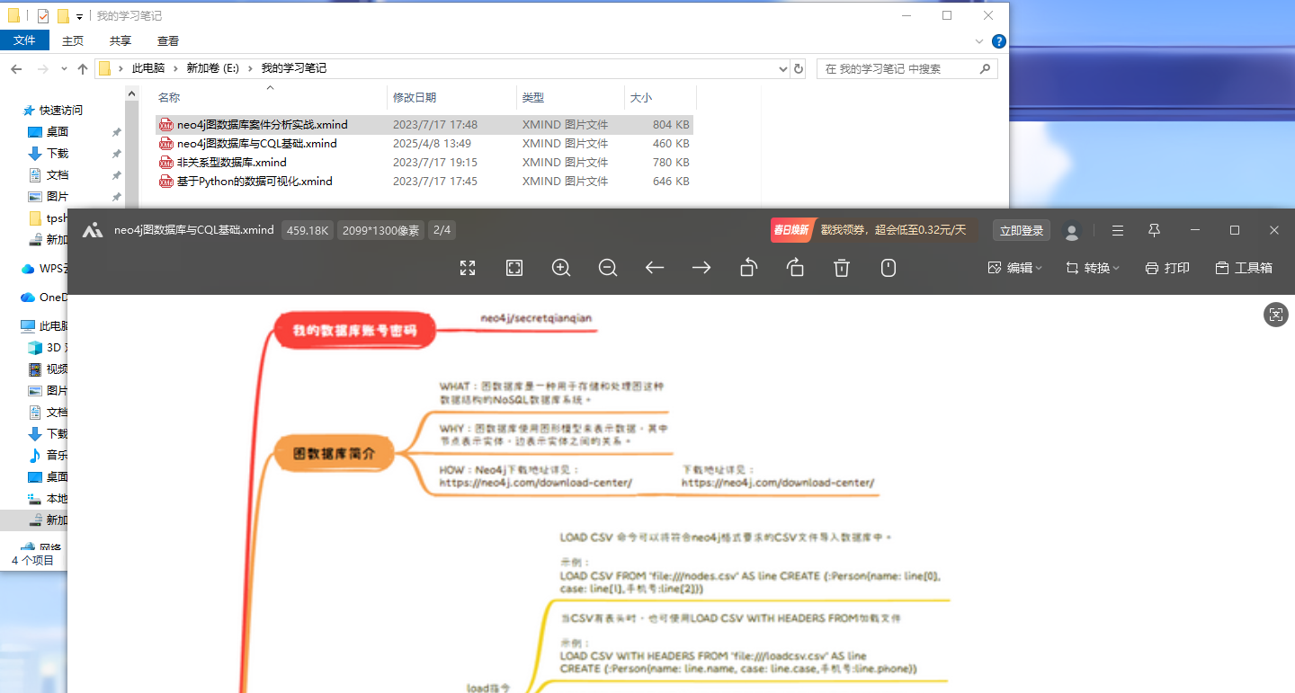
Task: Open the hamburger menu in image viewer
Action: coord(1118,231)
